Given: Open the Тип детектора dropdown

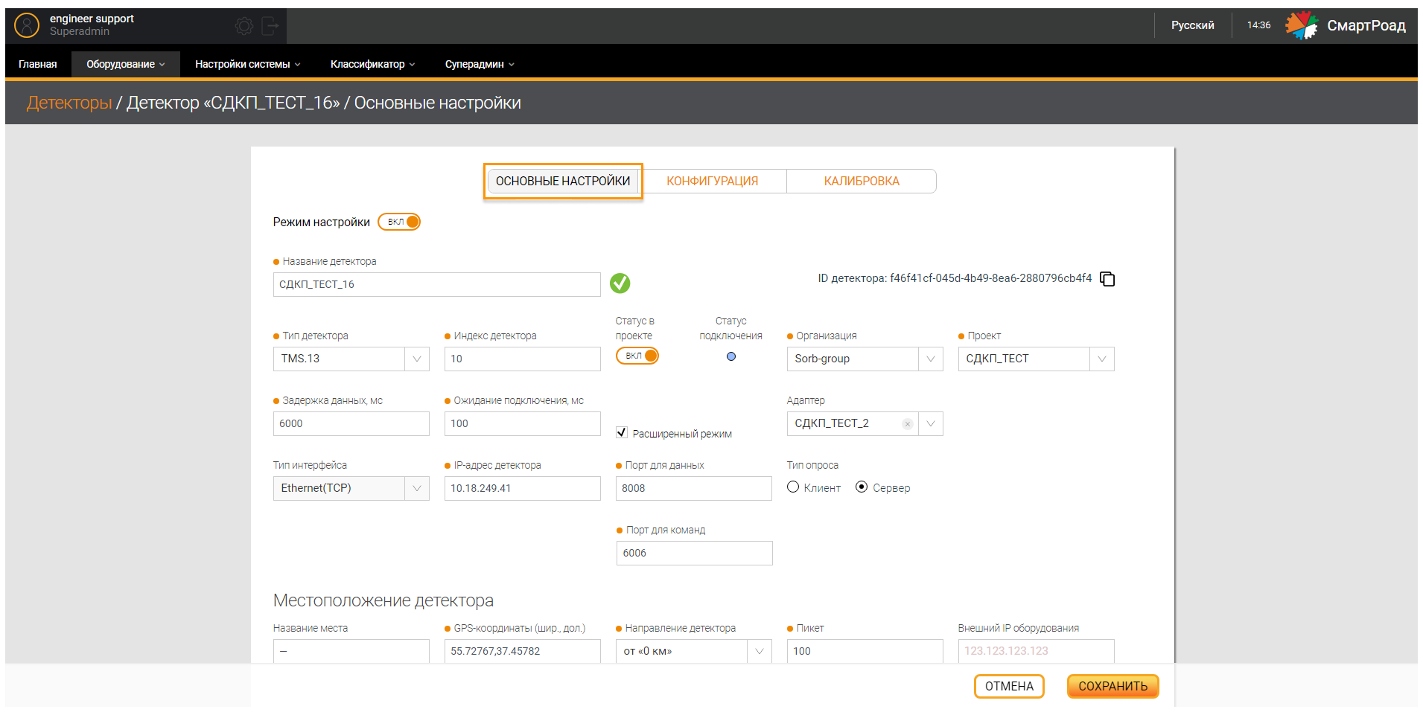Looking at the screenshot, I should point(351,359).
